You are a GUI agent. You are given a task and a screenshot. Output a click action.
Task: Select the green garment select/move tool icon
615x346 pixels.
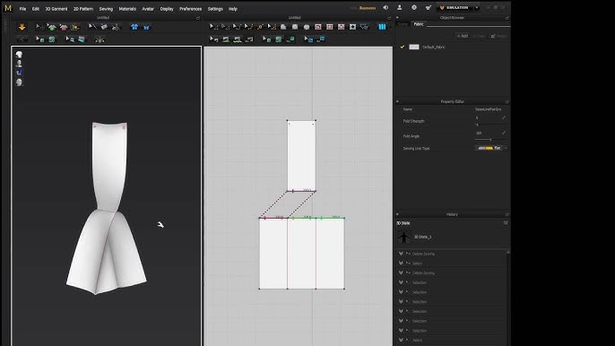52,27
